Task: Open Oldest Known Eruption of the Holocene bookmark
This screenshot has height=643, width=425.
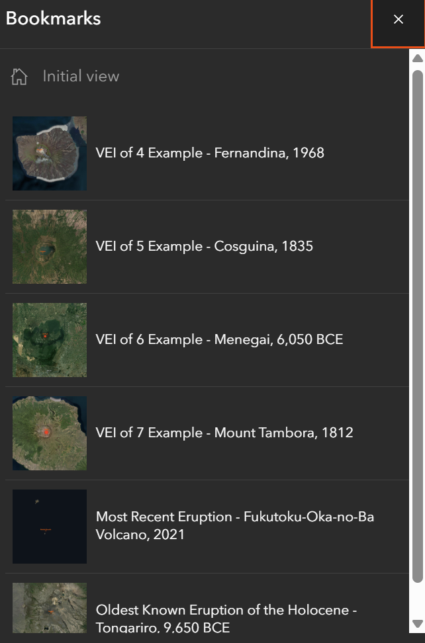Action: point(226,618)
